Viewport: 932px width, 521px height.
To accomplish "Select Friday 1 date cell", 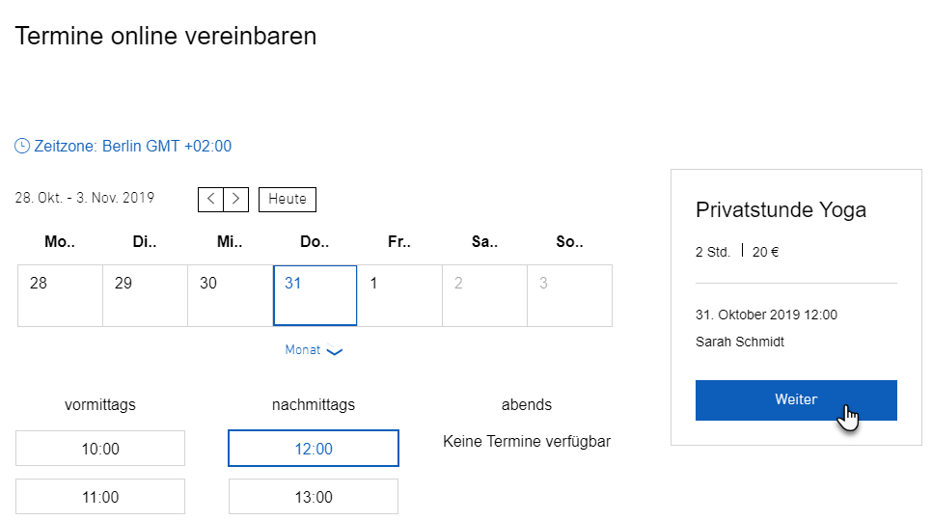I will tap(400, 296).
